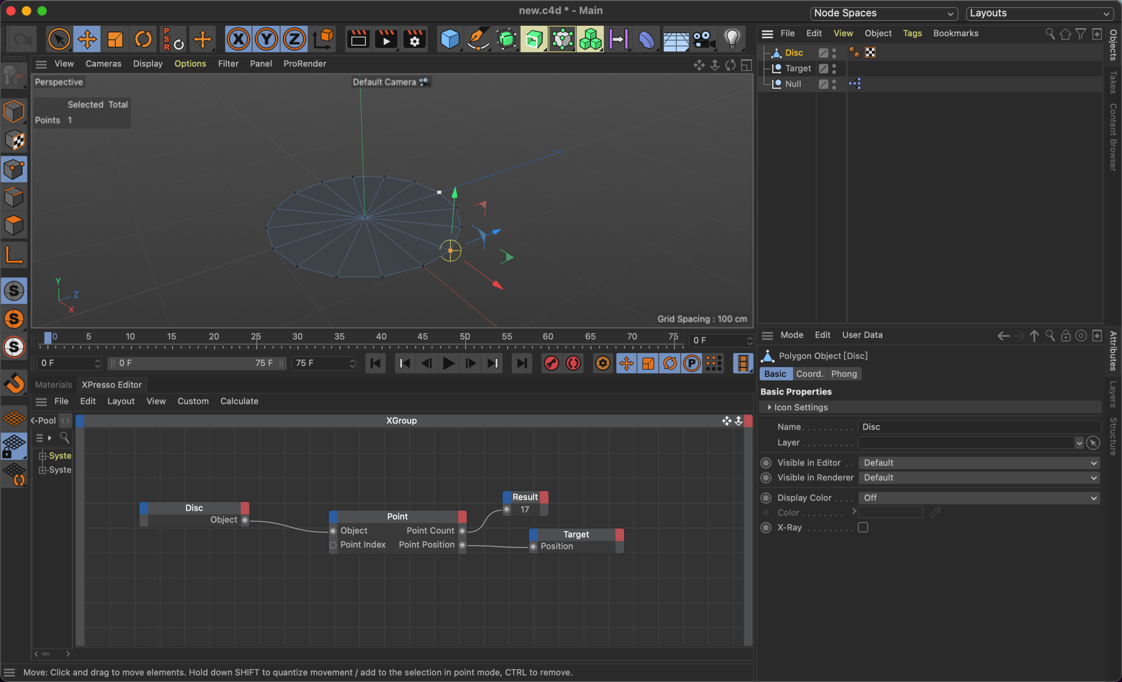This screenshot has width=1122, height=682.
Task: Open Display Color dropdown
Action: 979,498
